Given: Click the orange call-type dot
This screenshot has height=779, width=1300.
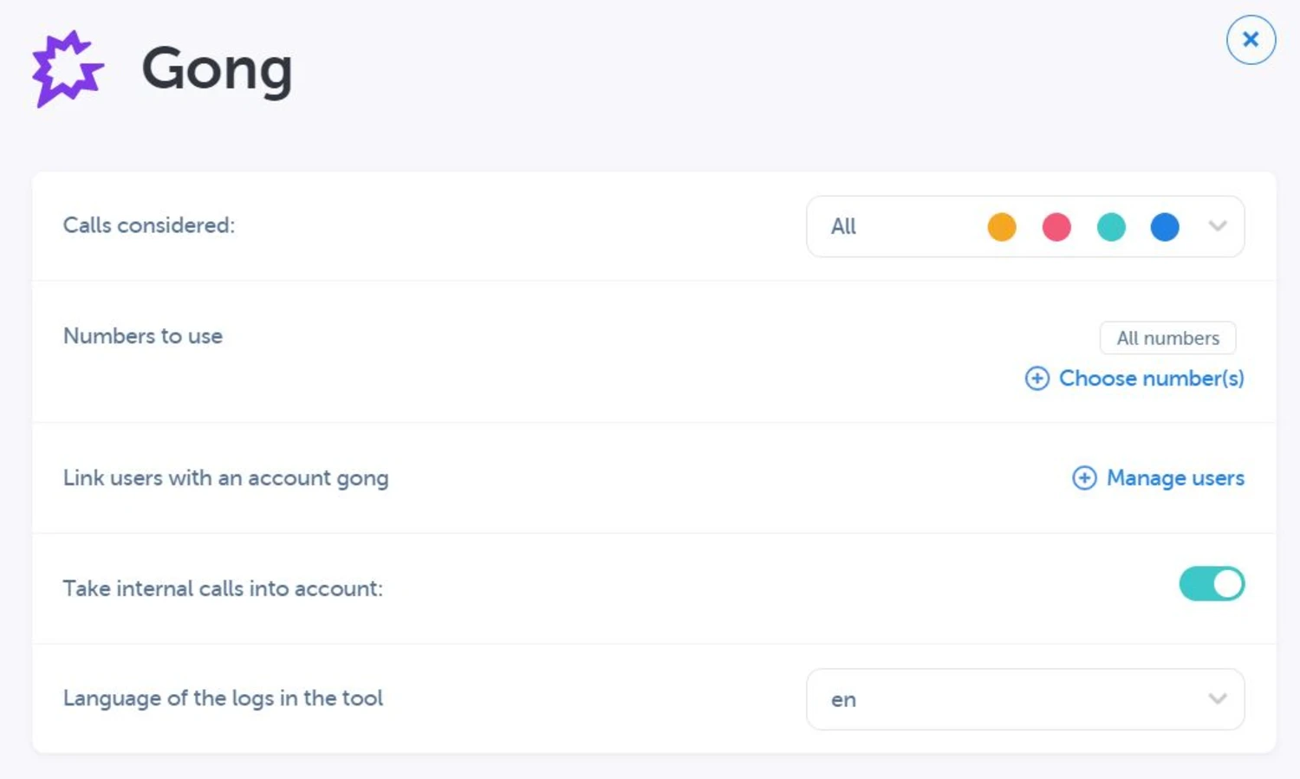Looking at the screenshot, I should click(1002, 227).
